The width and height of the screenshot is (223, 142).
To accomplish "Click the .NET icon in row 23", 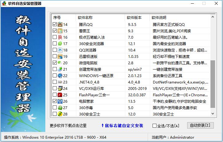I will point(60,82).
